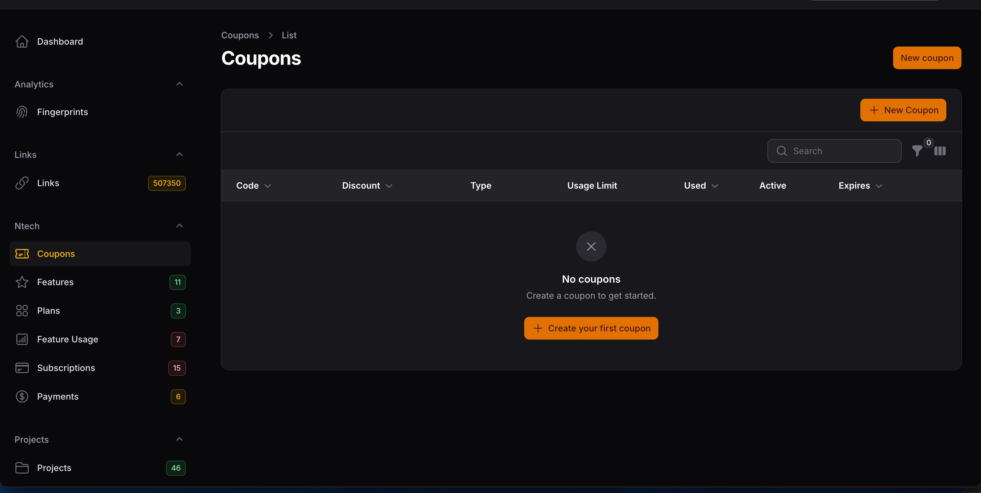Click the column visibility toggle icon
Image resolution: width=981 pixels, height=493 pixels.
940,151
